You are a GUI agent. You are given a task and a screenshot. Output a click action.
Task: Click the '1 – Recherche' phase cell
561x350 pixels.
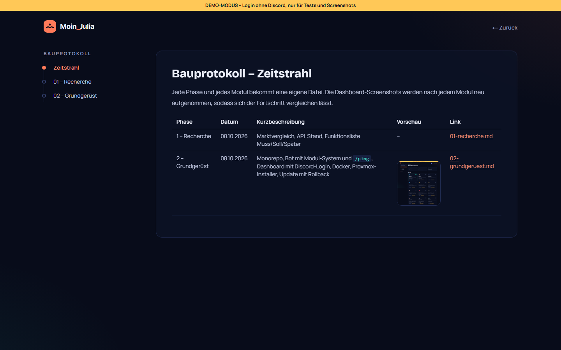[194, 136]
